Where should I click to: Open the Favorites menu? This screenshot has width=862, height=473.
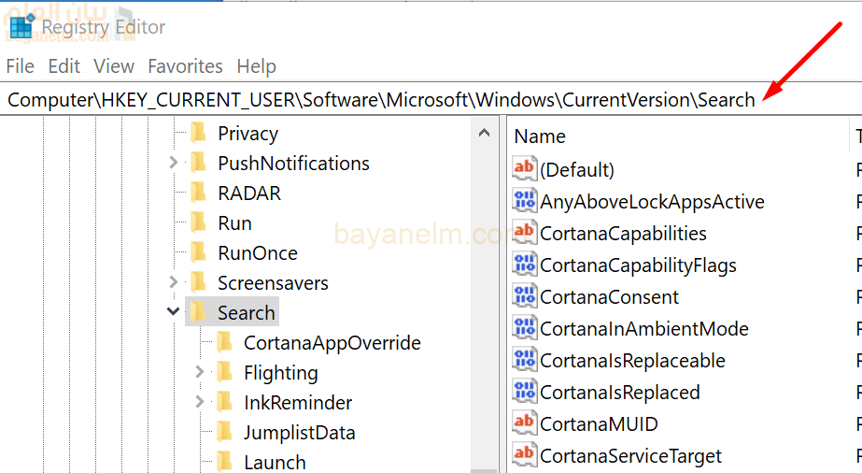(185, 66)
